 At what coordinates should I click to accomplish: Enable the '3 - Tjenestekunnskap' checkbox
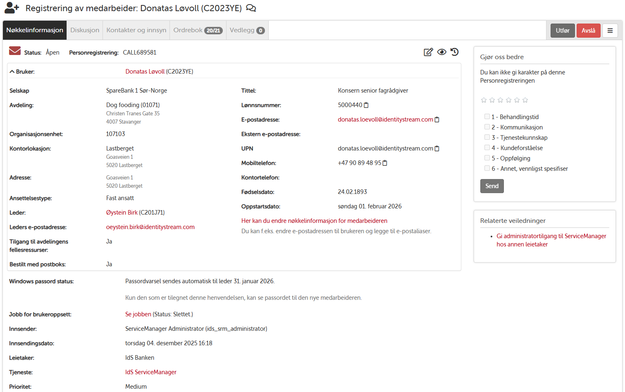coord(487,137)
